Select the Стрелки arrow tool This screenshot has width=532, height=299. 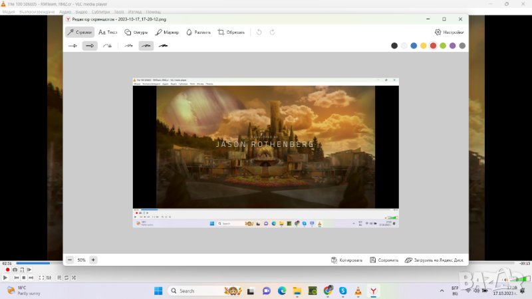79,32
